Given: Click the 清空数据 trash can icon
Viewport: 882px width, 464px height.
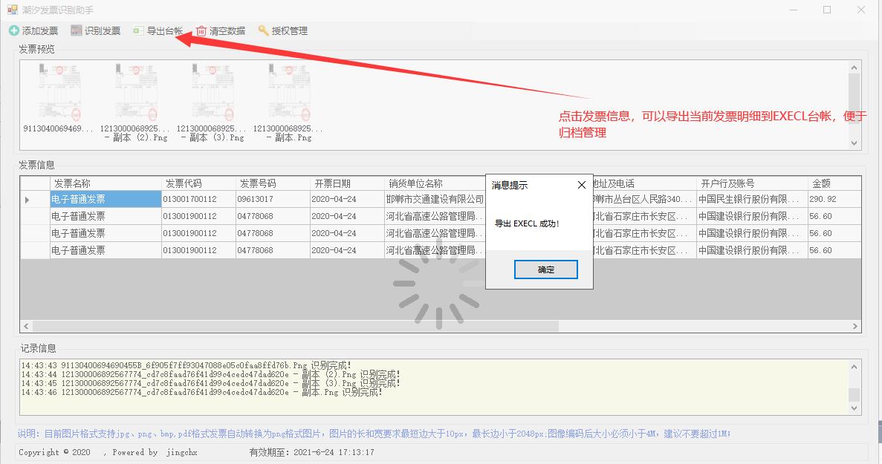Looking at the screenshot, I should [x=201, y=31].
